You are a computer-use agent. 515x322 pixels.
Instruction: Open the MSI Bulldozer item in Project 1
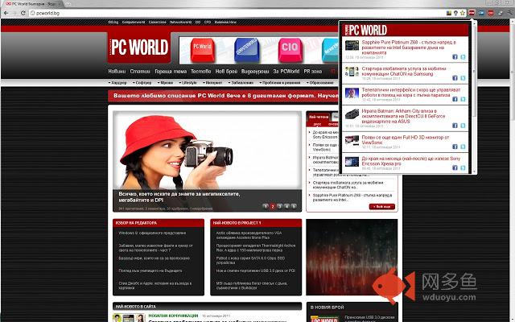pyautogui.click(x=252, y=285)
